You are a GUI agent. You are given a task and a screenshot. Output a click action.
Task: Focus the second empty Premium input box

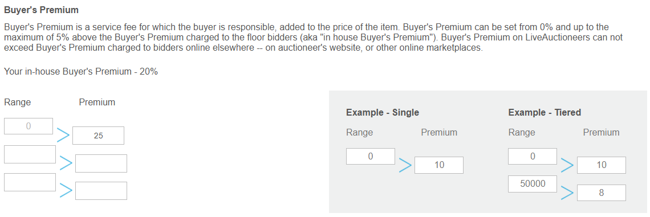[101, 163]
